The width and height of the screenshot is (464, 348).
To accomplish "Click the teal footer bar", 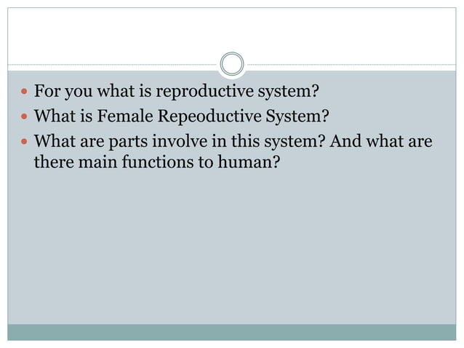I will [232, 332].
